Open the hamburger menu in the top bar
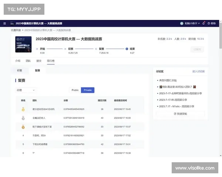Screen dimensions: 222x177 click(5, 23)
